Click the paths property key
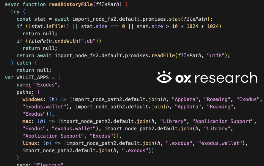The width and height of the screenshot is (264, 166). (x=24, y=92)
